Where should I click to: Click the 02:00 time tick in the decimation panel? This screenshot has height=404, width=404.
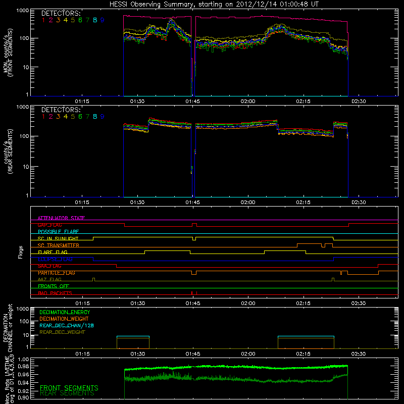click(248, 354)
